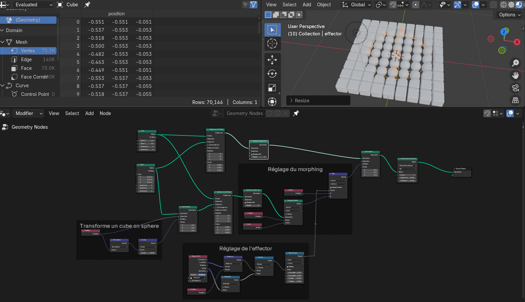Select the Edge domain in spreadsheet

tap(26, 60)
